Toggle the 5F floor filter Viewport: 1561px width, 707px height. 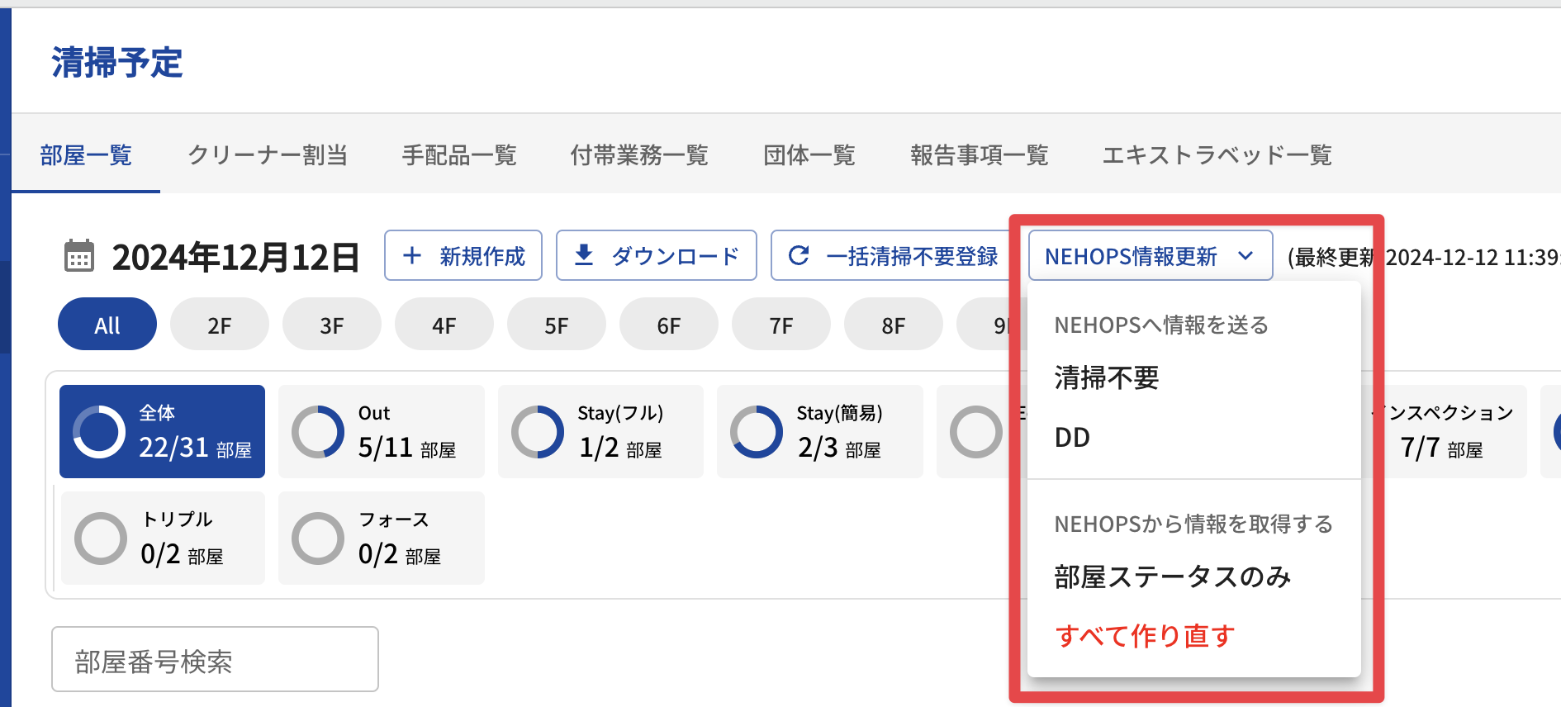[557, 325]
